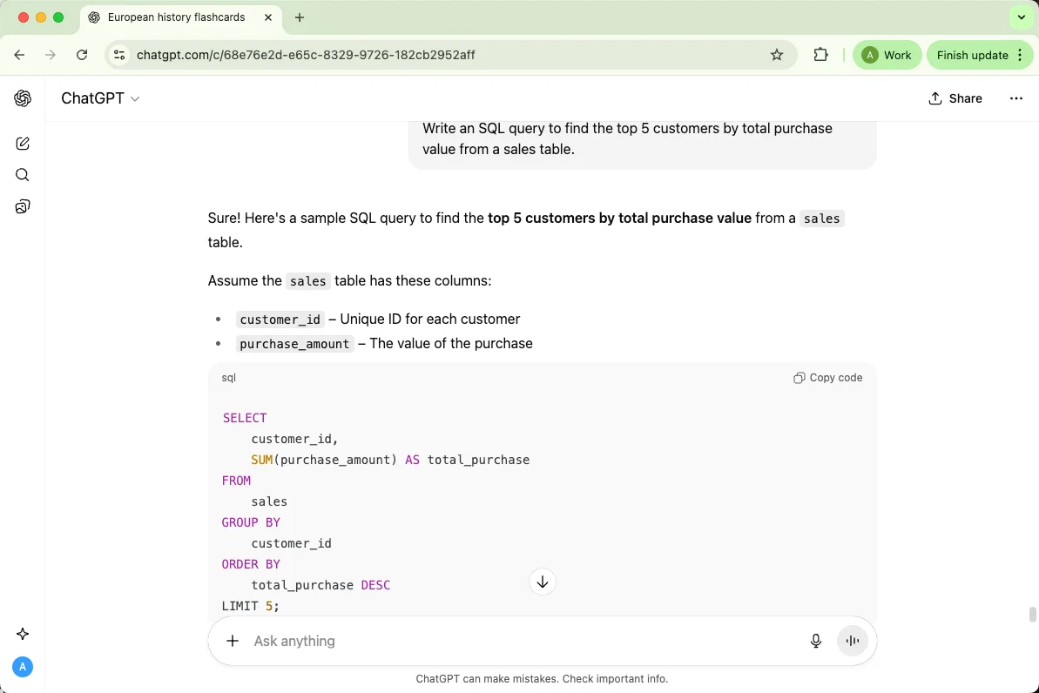This screenshot has width=1039, height=693.
Task: Start a new chat from sidebar
Action: [23, 144]
